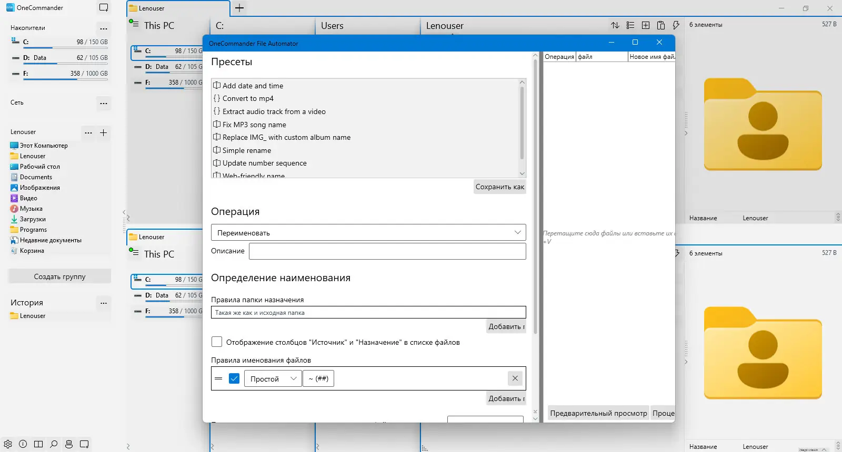
Task: Open File Automator robot icon
Action: pos(69,444)
